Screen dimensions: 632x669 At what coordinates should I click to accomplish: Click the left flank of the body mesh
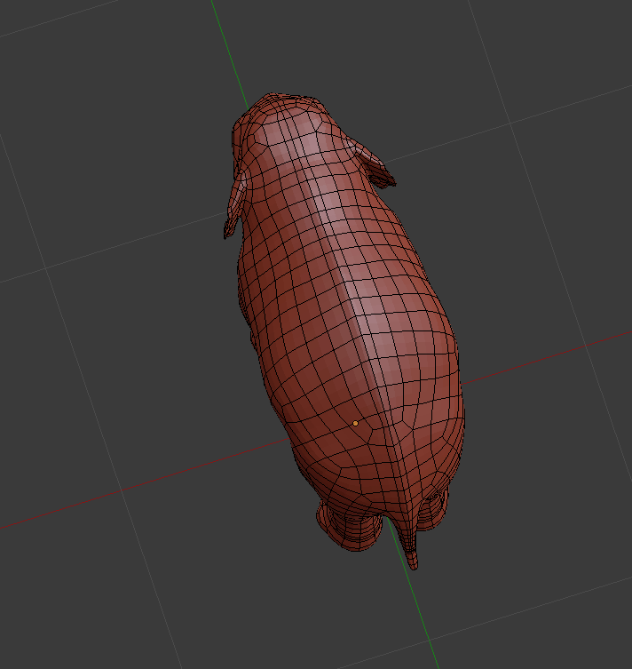(x=275, y=355)
